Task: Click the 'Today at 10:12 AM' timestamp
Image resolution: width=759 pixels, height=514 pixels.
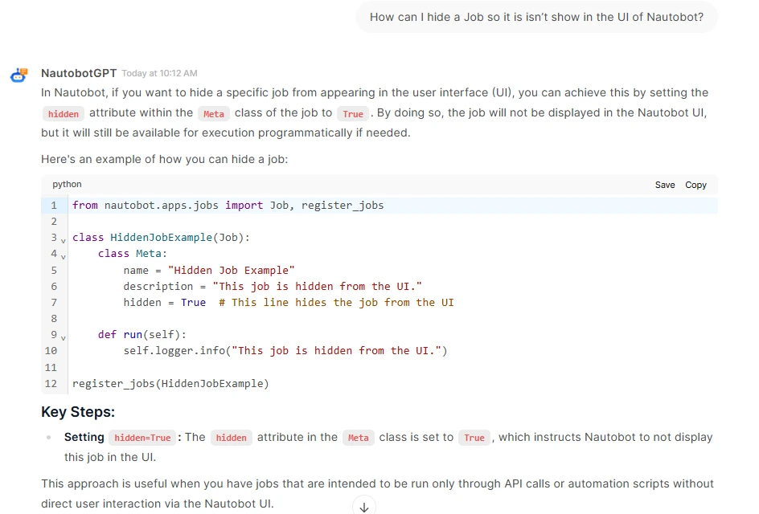Action: click(x=159, y=74)
